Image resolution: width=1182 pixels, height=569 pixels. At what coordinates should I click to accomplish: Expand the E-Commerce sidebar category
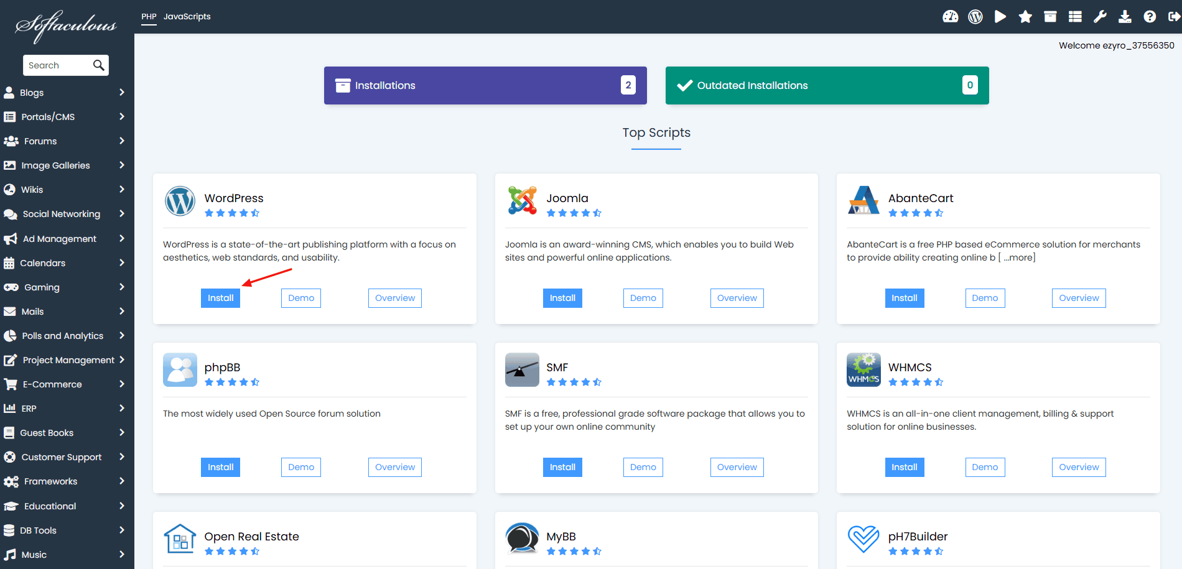65,384
